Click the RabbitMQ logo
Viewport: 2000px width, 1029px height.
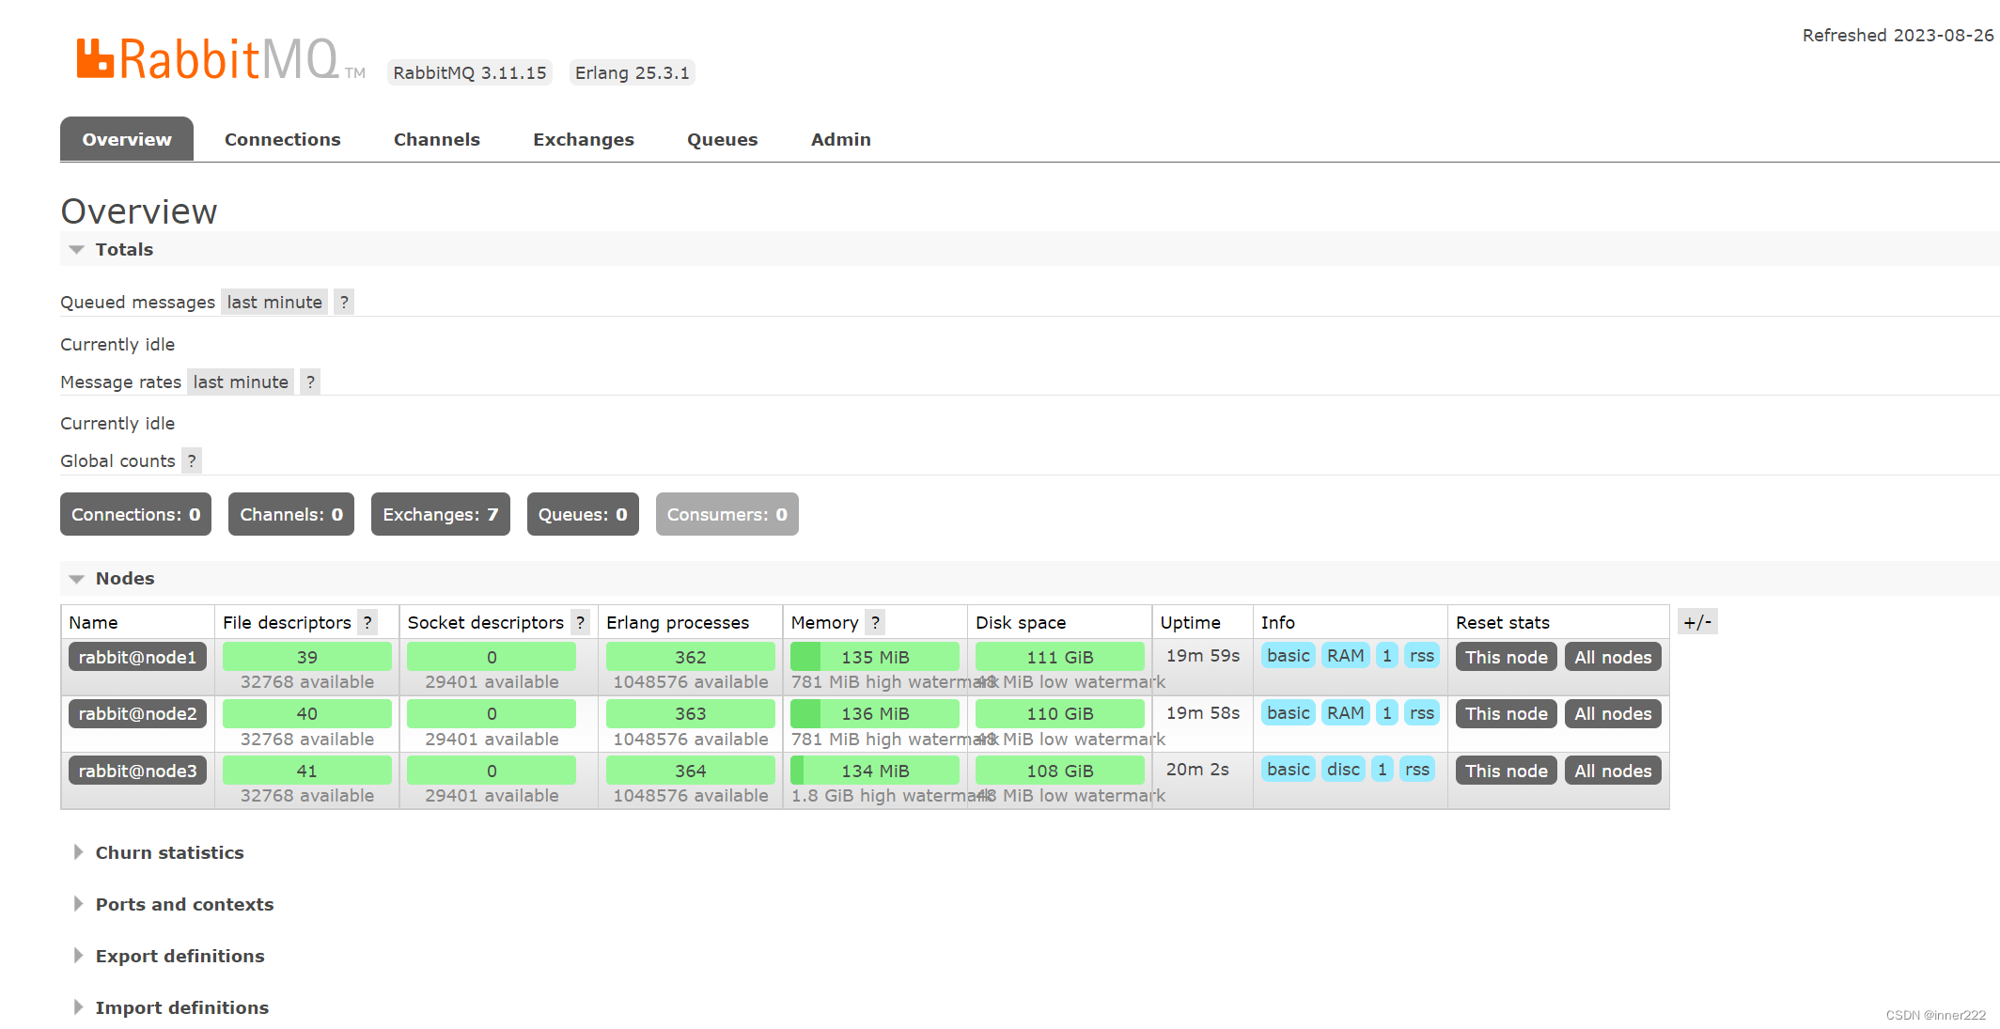220,60
